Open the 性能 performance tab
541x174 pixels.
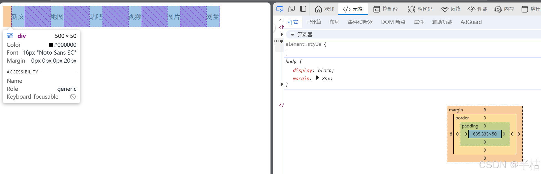[x=477, y=9]
